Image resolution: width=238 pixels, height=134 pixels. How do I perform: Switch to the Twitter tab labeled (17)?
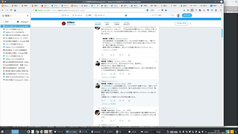pos(65,6)
